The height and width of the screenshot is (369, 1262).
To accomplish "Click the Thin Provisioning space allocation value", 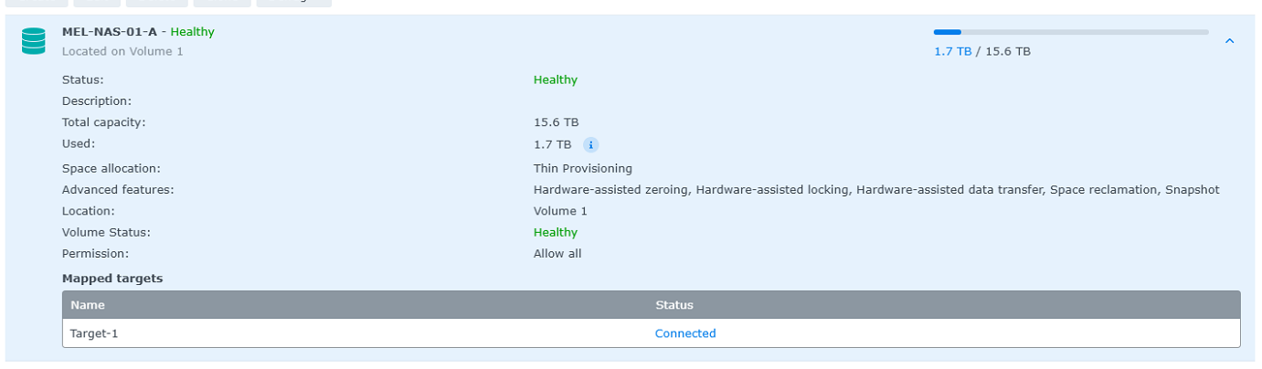I will (x=583, y=168).
